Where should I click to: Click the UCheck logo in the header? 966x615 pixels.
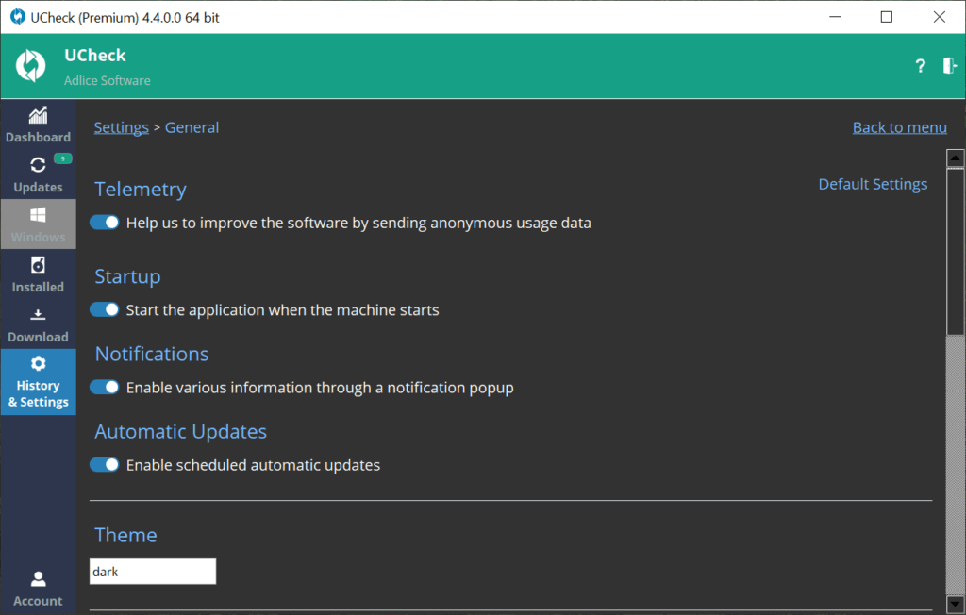(x=31, y=65)
